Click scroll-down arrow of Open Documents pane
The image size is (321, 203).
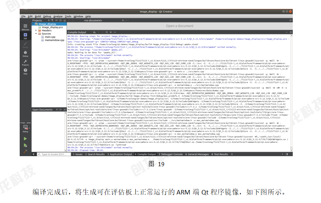pyautogui.click(x=65, y=151)
